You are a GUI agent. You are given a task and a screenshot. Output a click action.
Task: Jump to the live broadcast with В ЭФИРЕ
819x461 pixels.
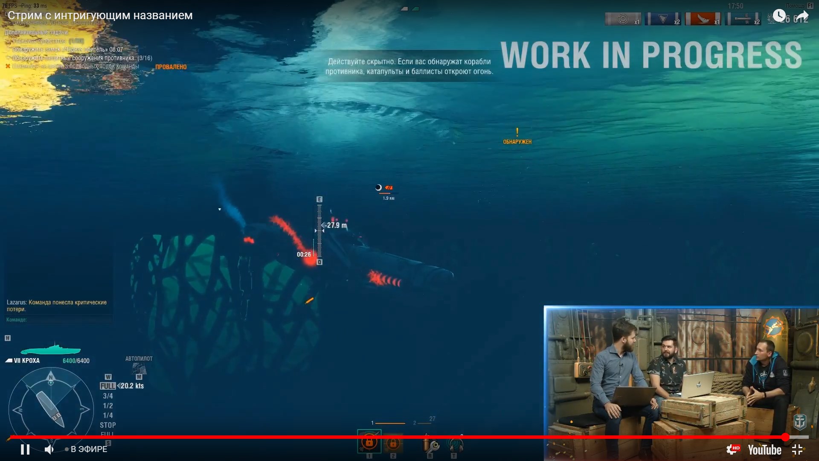pos(86,449)
